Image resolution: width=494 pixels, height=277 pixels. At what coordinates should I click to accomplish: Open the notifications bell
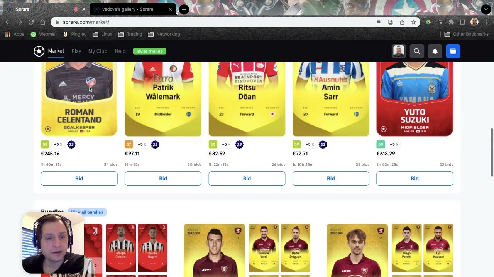coord(435,51)
